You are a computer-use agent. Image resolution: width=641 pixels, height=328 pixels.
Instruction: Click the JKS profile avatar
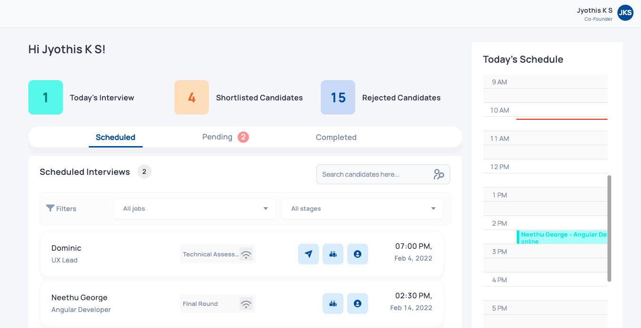pos(625,13)
